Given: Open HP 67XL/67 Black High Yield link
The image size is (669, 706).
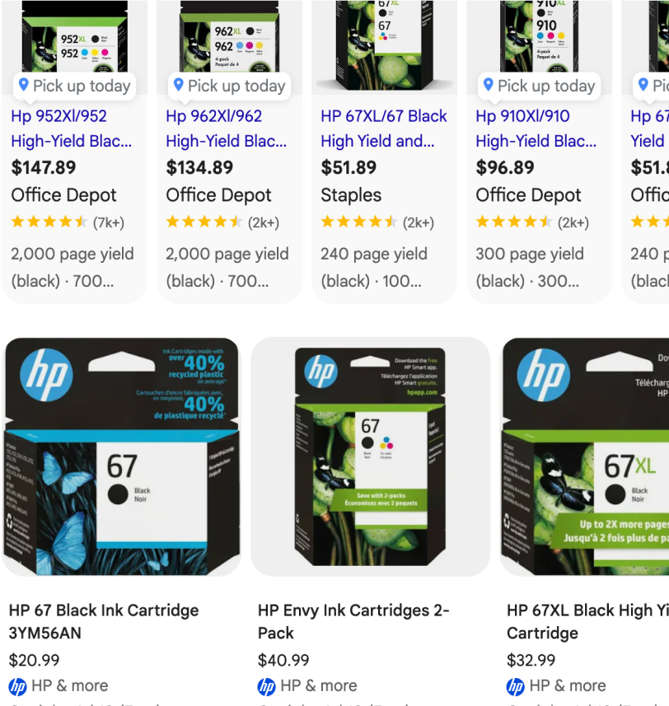Looking at the screenshot, I should (384, 129).
